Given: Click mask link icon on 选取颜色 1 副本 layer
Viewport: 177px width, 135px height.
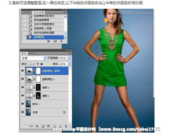Looking at the screenshot, I should coord(34,71).
